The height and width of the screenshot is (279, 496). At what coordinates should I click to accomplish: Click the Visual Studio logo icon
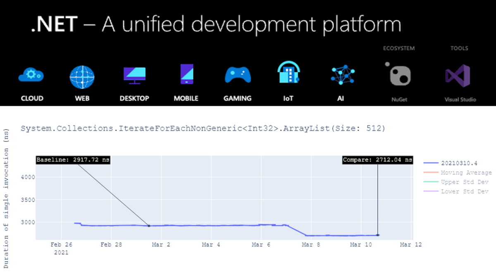(x=458, y=76)
